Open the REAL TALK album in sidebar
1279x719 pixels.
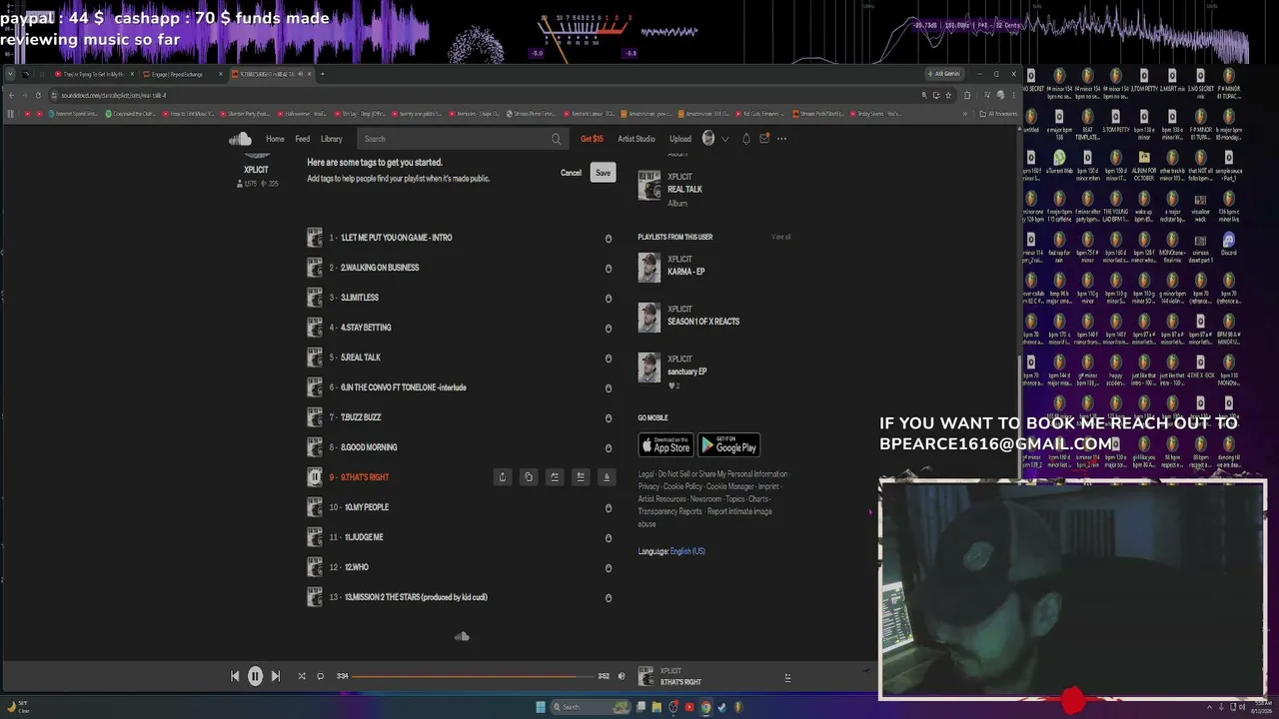click(684, 190)
